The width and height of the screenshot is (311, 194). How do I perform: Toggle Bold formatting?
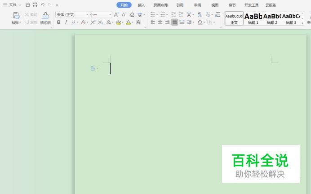coord(59,22)
